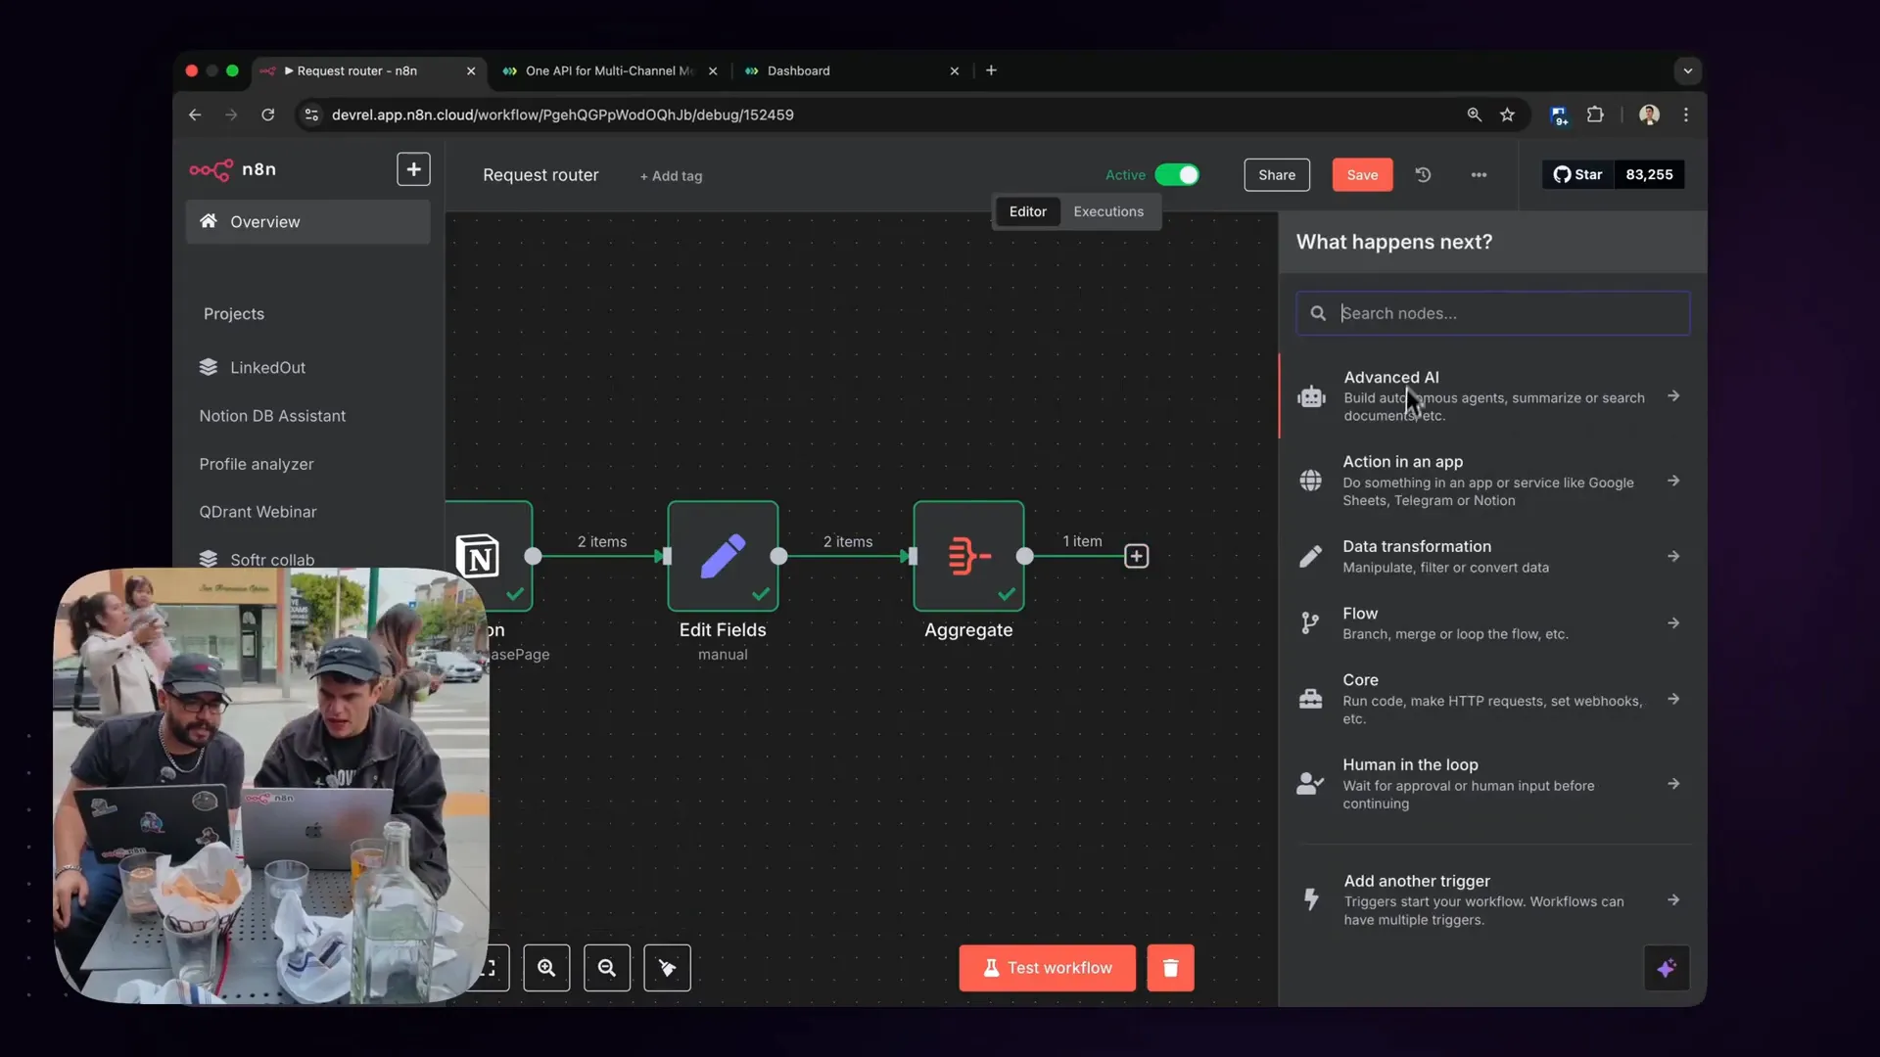Viewport: 1880px width, 1057px height.
Task: Switch to the Editor tab
Action: point(1027,211)
